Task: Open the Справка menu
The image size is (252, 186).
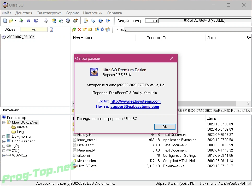Action: click(114, 13)
